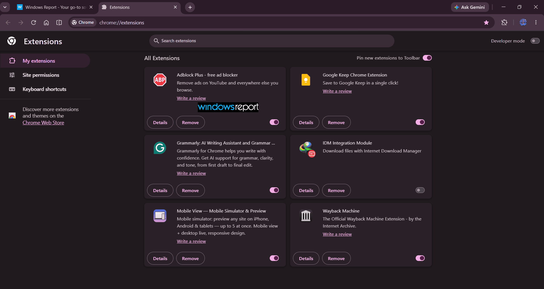Toggle the split view icon
The image size is (544, 289).
pos(59,22)
